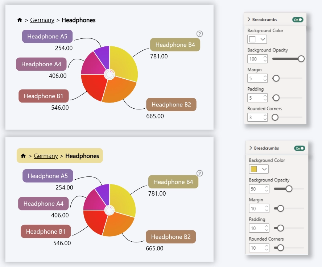The height and width of the screenshot is (267, 322).
Task: Open the yellow Background Color dropdown
Action: (x=259, y=169)
